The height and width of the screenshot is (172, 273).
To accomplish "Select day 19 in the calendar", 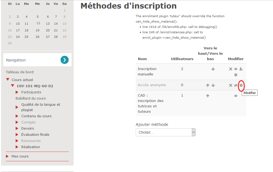I will (37, 30).
